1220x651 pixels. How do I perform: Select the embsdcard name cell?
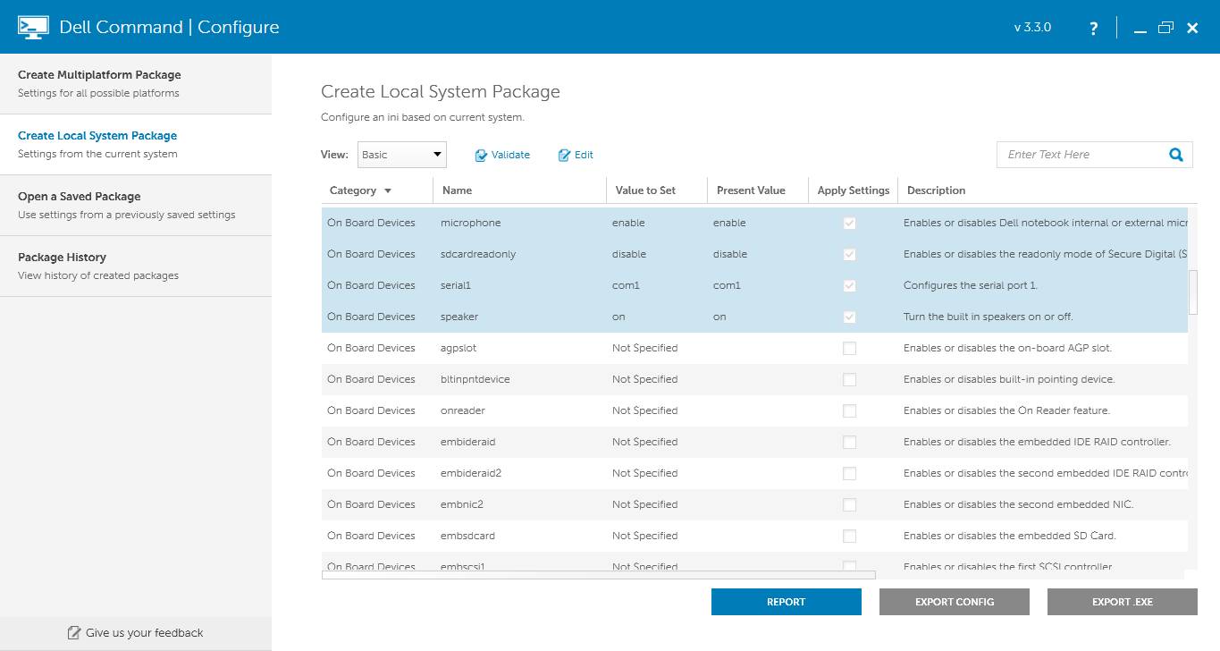coord(467,537)
